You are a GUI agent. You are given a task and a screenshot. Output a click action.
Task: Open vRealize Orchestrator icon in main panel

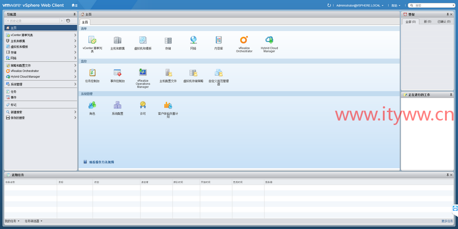pyautogui.click(x=244, y=40)
